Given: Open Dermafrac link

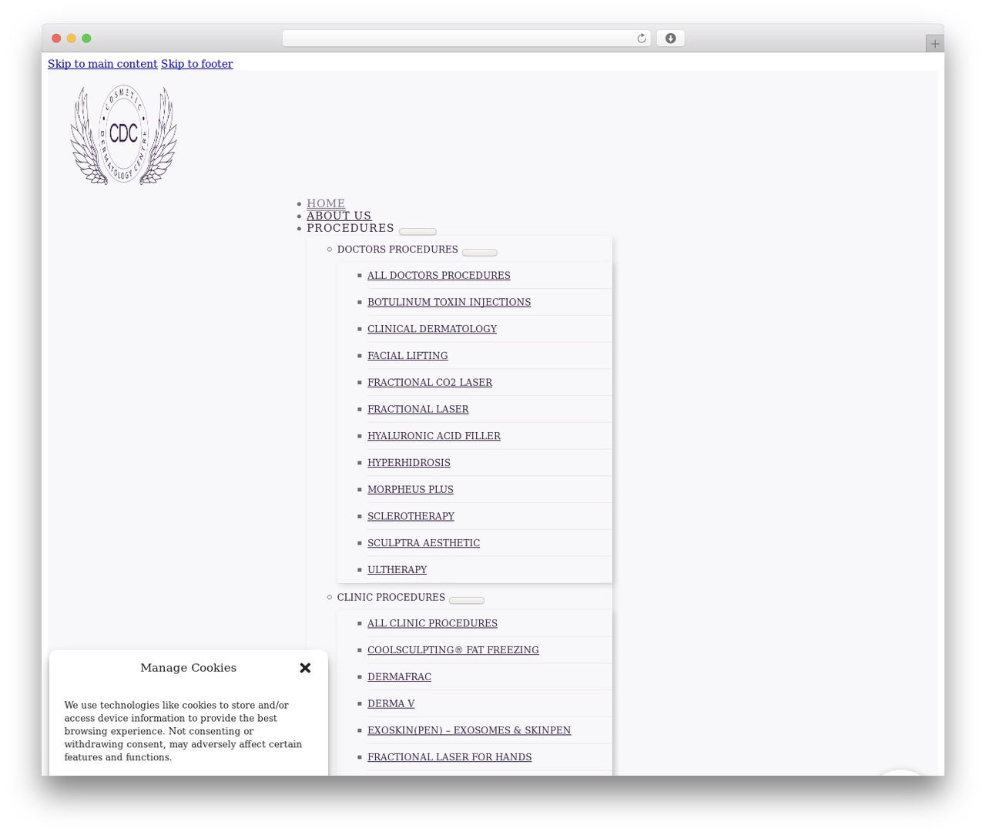Looking at the screenshot, I should 399,677.
